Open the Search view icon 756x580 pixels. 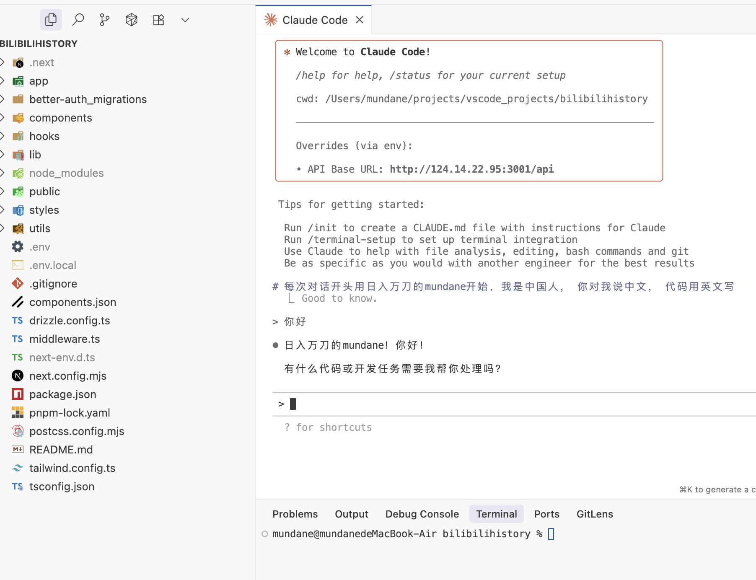coord(78,20)
